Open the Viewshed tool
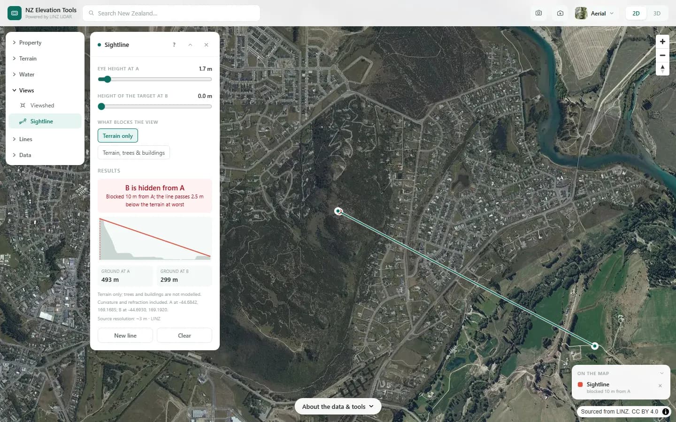This screenshot has height=422, width=676. point(45,105)
